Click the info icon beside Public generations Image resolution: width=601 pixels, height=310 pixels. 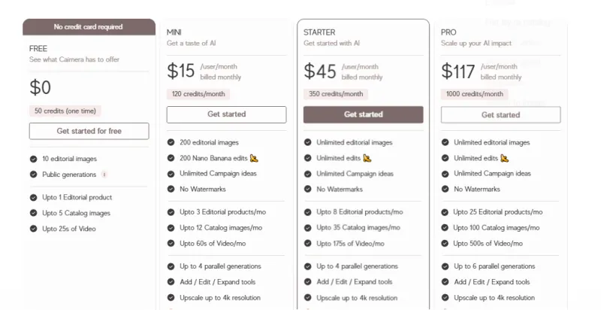tap(104, 175)
